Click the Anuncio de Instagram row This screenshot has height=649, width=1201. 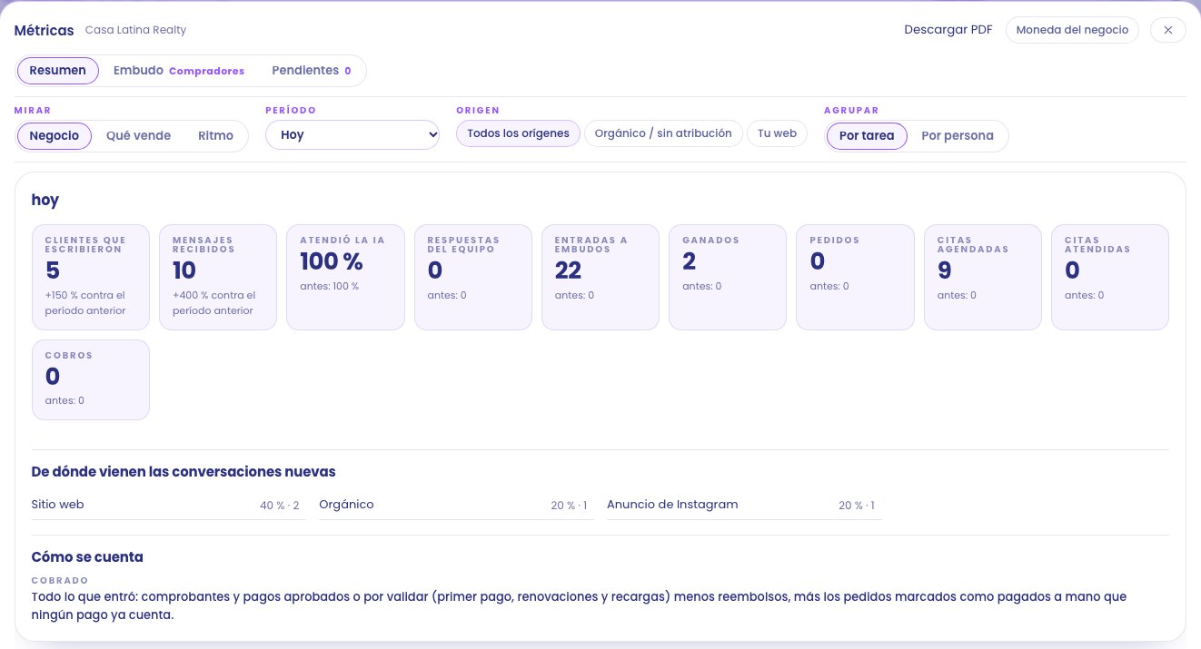click(x=744, y=505)
